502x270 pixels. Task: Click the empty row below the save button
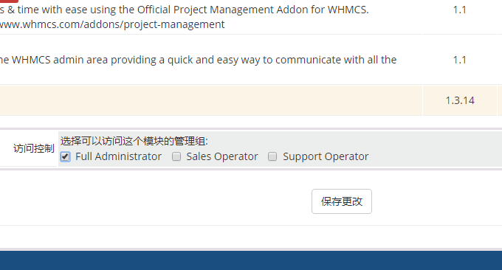coord(251,237)
